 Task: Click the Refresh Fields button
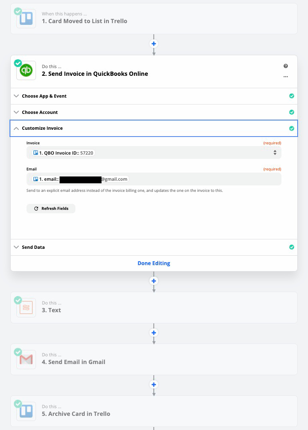[51, 209]
